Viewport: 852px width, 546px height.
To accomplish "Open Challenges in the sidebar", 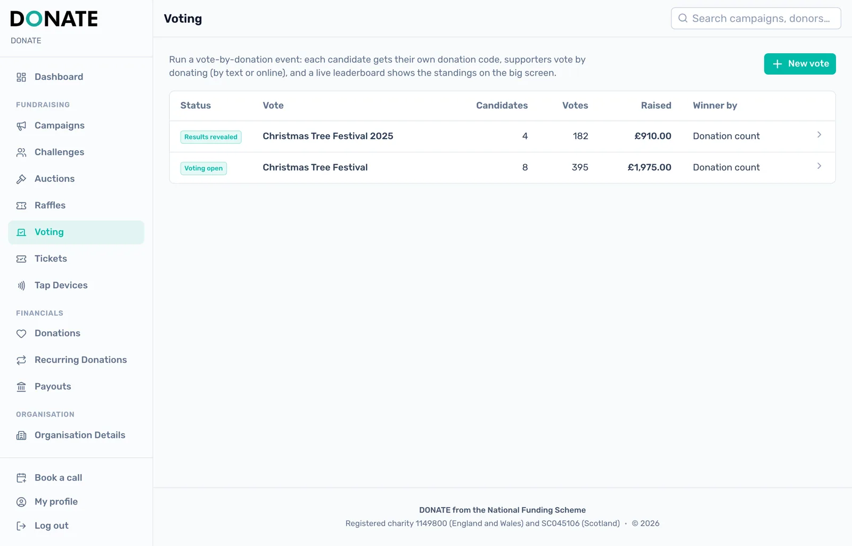I will (76, 152).
